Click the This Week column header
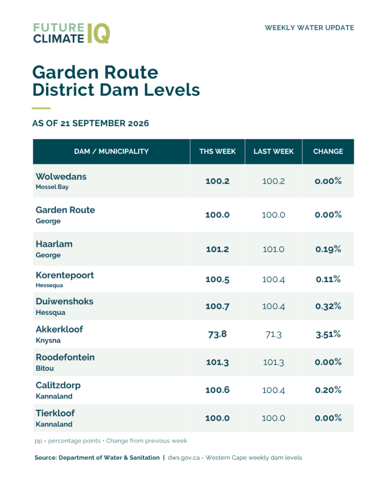 click(x=217, y=151)
